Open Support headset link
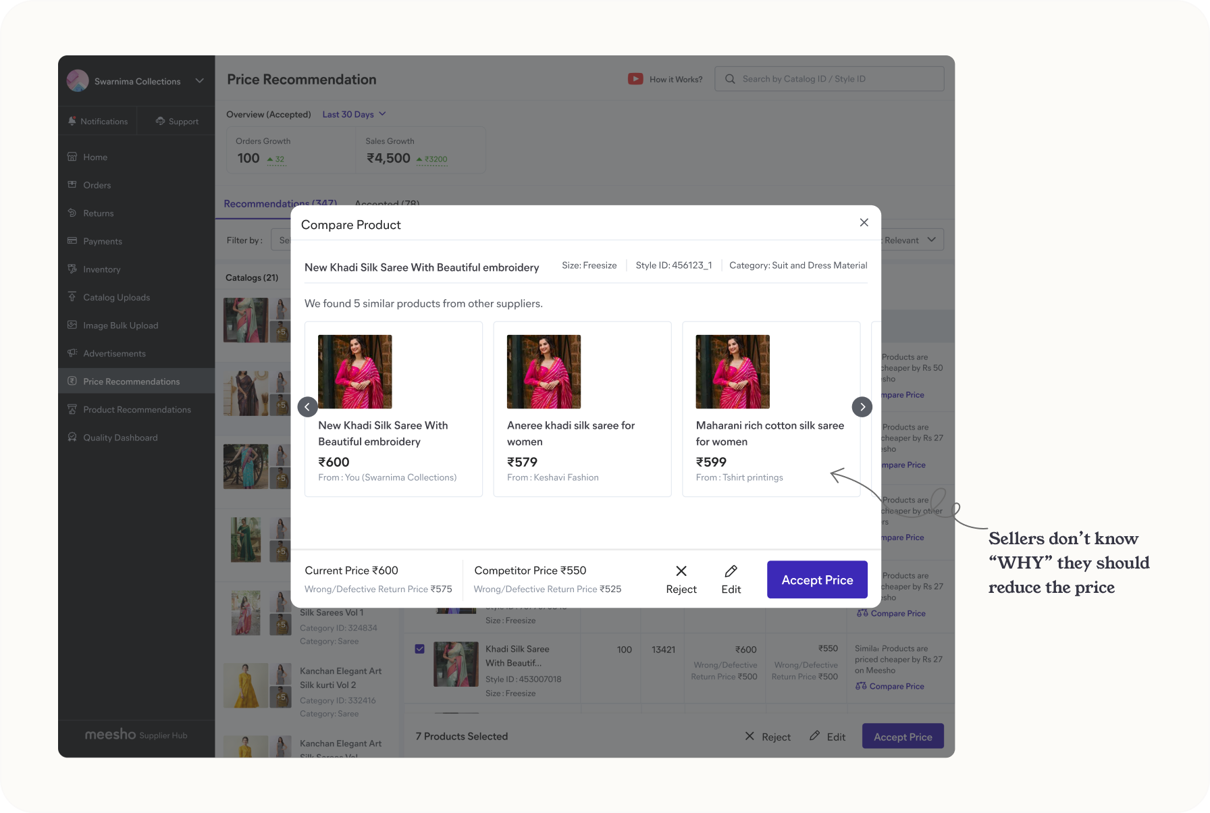The height and width of the screenshot is (813, 1210). coord(177,122)
